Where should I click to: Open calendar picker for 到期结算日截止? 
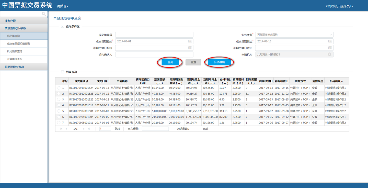(x=330, y=48)
